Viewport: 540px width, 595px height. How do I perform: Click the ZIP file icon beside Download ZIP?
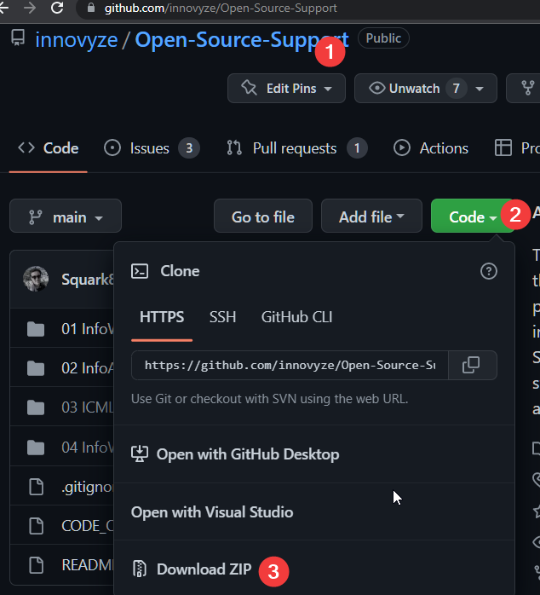[x=139, y=569]
